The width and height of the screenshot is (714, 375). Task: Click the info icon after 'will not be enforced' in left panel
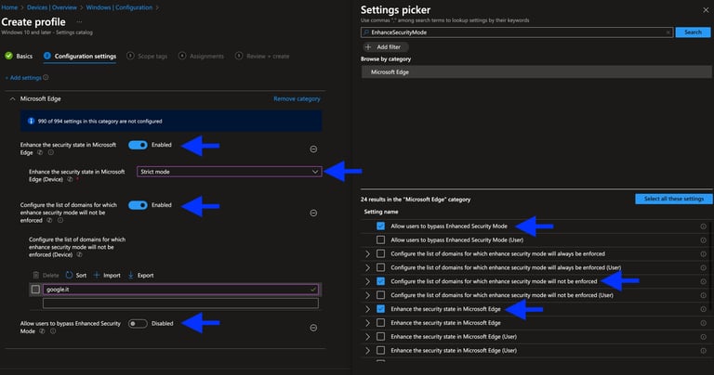60,221
